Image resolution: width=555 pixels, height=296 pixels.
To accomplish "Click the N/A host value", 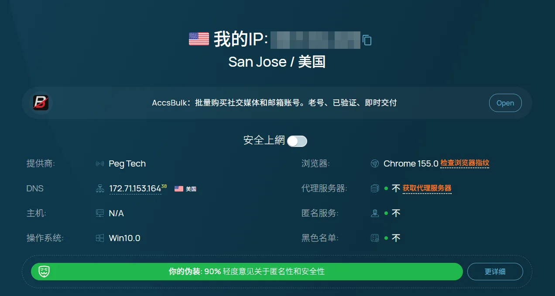I will pyautogui.click(x=116, y=213).
